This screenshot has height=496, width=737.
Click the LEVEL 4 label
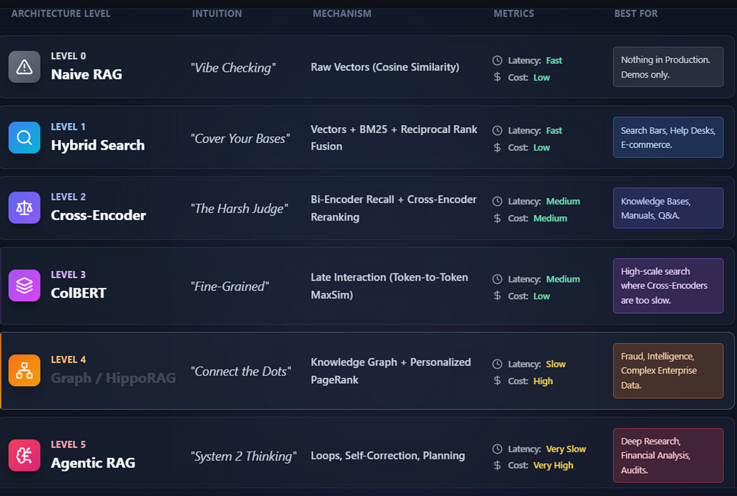point(68,359)
